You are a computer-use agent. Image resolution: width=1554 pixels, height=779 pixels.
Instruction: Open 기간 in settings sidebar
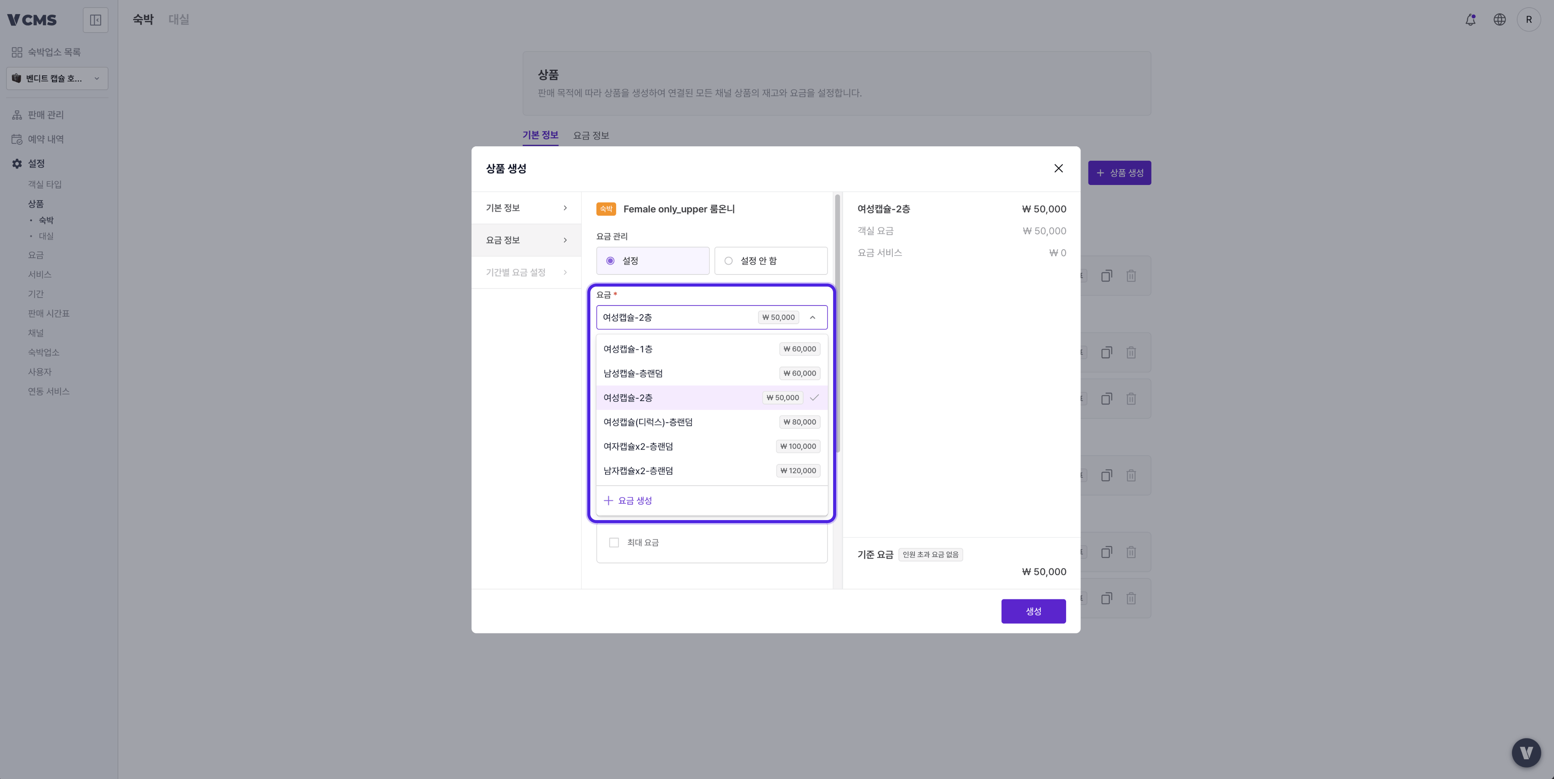(x=36, y=294)
